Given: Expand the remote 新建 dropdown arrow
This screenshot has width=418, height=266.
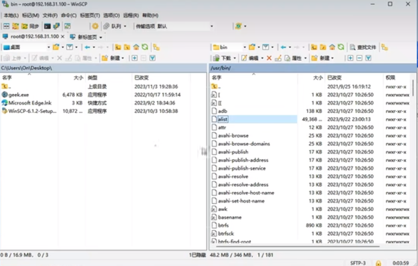Looking at the screenshot, I should [332, 58].
